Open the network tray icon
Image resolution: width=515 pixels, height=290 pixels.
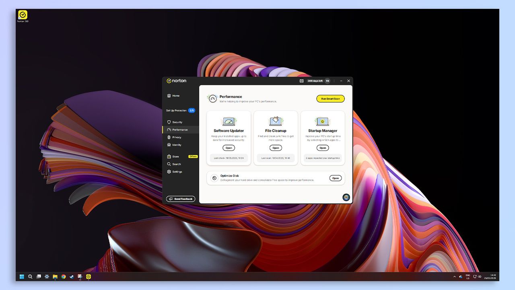tap(475, 277)
